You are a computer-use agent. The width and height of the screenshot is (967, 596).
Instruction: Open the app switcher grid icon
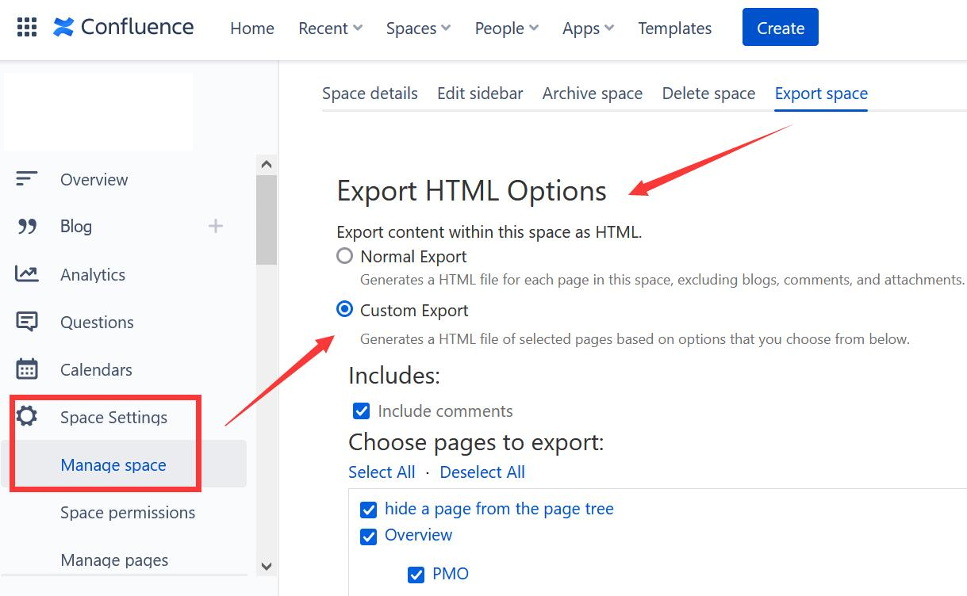27,28
